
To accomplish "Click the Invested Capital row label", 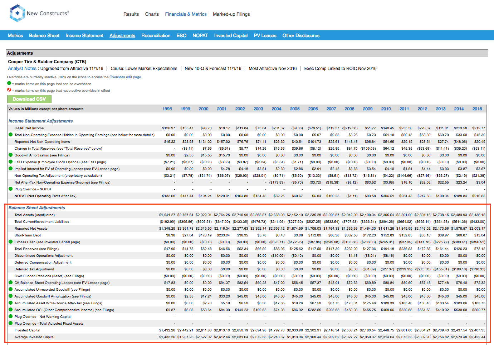I will [27, 330].
